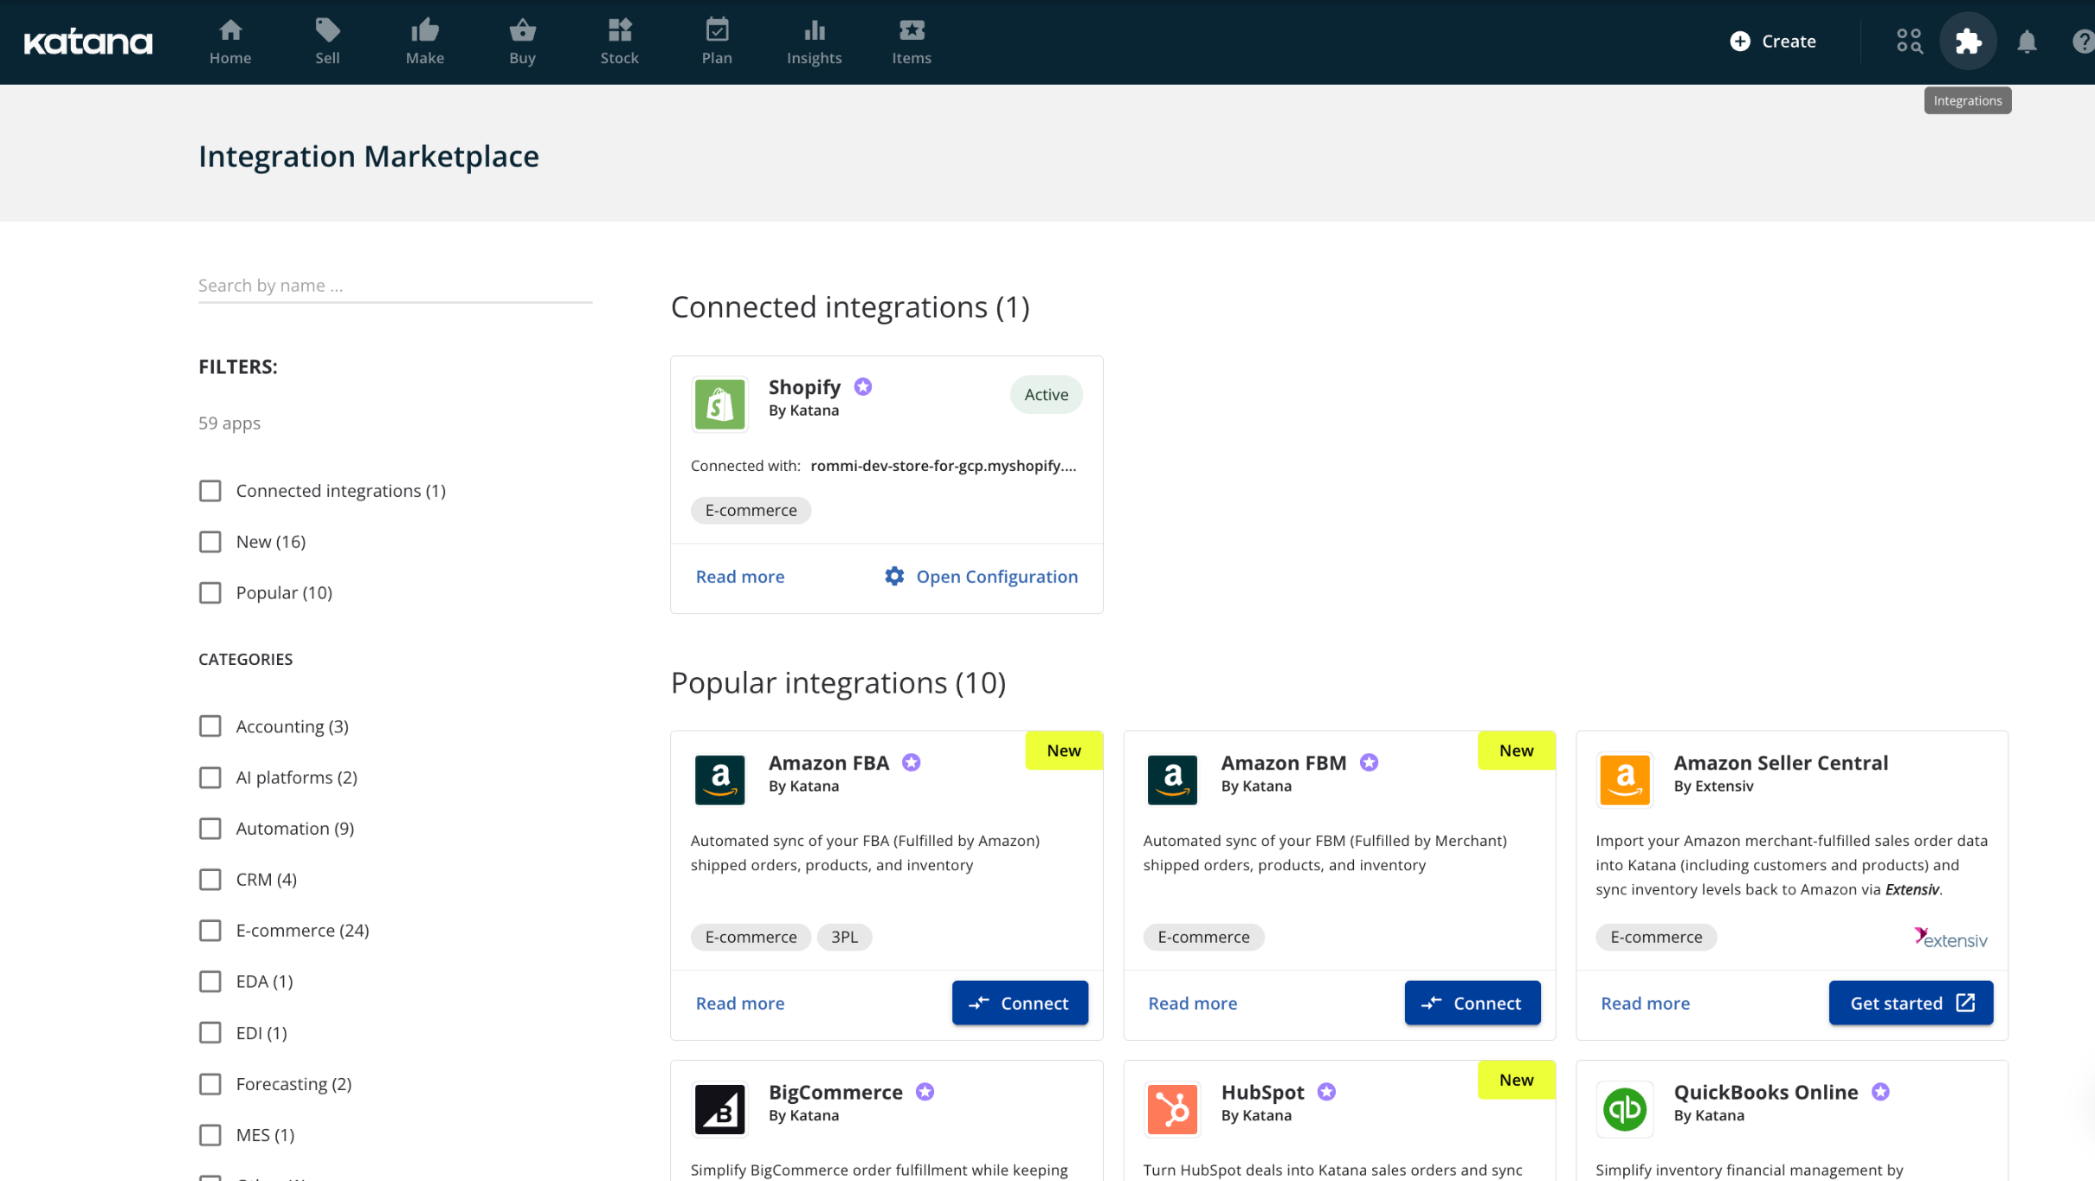Open the Stock section
The width and height of the screenshot is (2095, 1181).
pyautogui.click(x=620, y=42)
